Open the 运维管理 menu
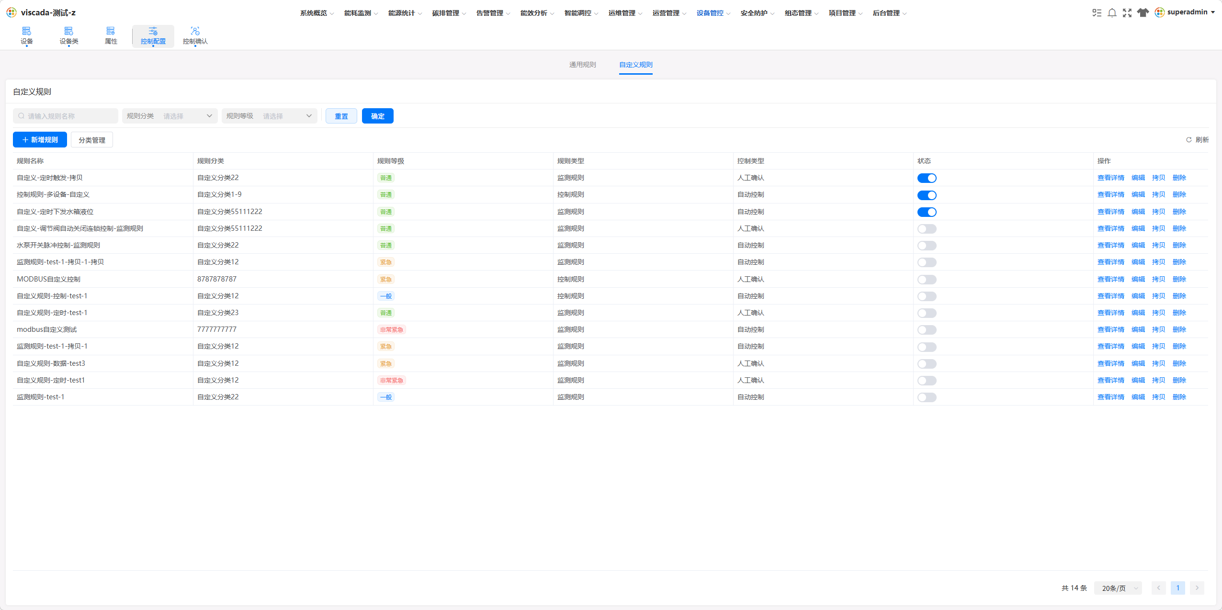1222x610 pixels. 625,13
